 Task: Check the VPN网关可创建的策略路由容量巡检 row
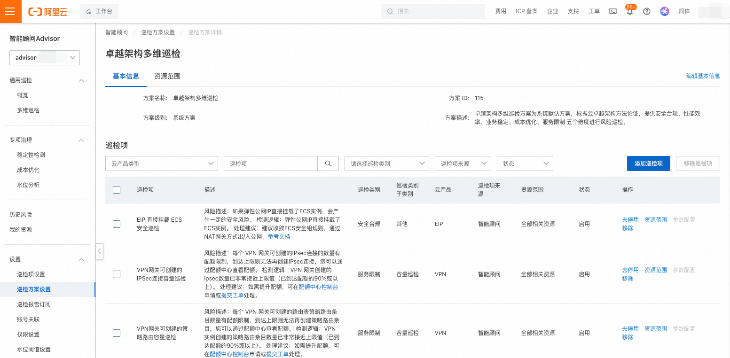point(117,333)
